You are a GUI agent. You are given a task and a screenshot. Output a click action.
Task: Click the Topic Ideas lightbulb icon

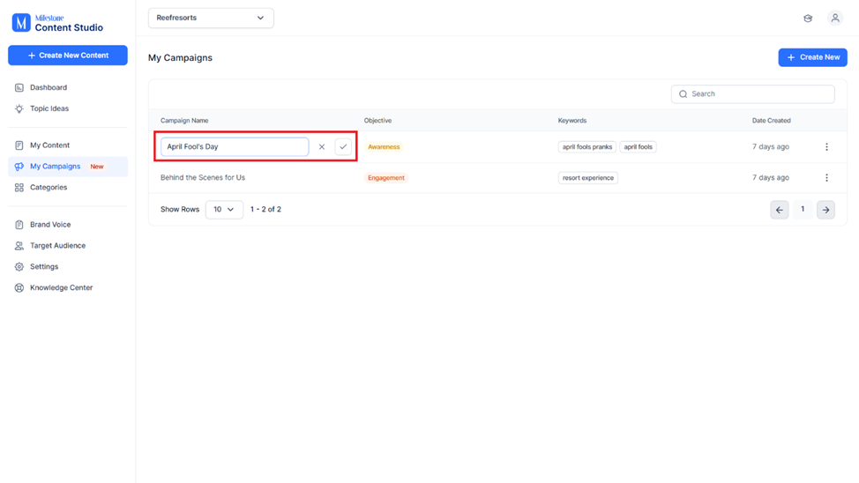click(19, 108)
